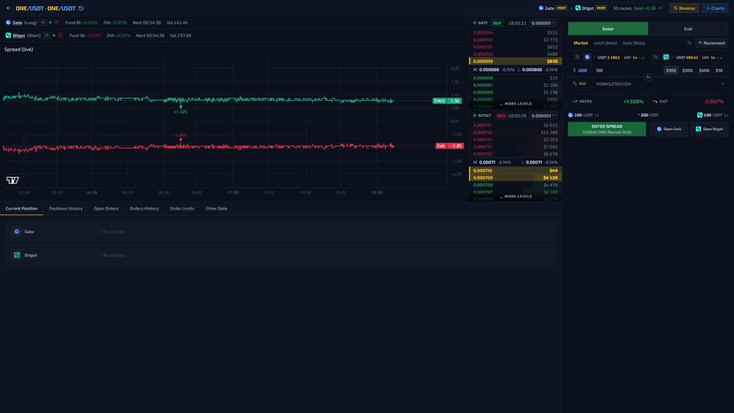Click the Gate account logo in the order panel
This screenshot has height=413, width=734.
[587, 57]
